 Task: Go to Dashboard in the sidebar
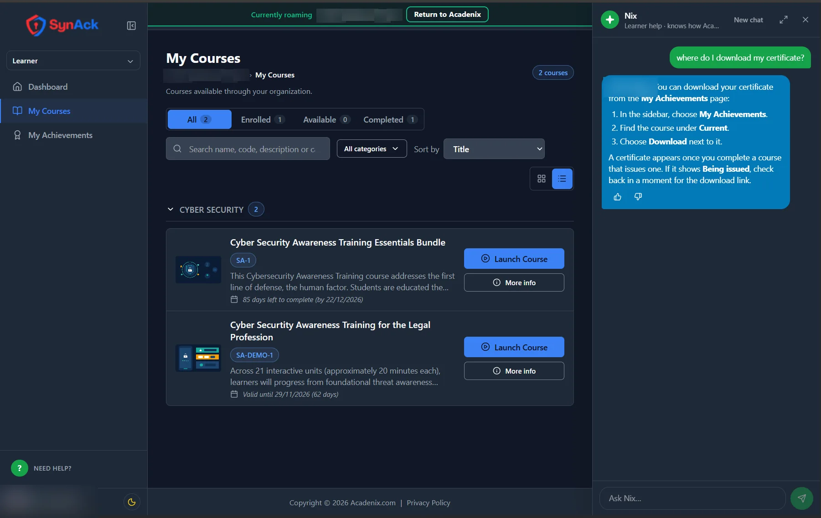(74, 87)
